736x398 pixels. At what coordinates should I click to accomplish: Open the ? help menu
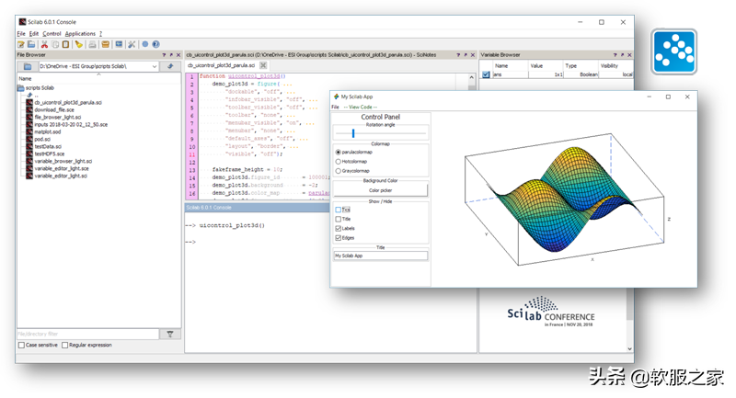click(x=100, y=34)
